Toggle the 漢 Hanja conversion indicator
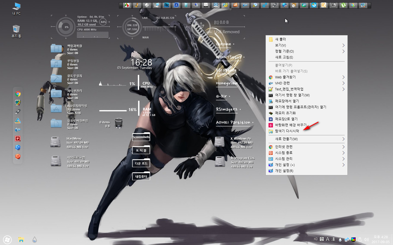 pyautogui.click(x=333, y=239)
